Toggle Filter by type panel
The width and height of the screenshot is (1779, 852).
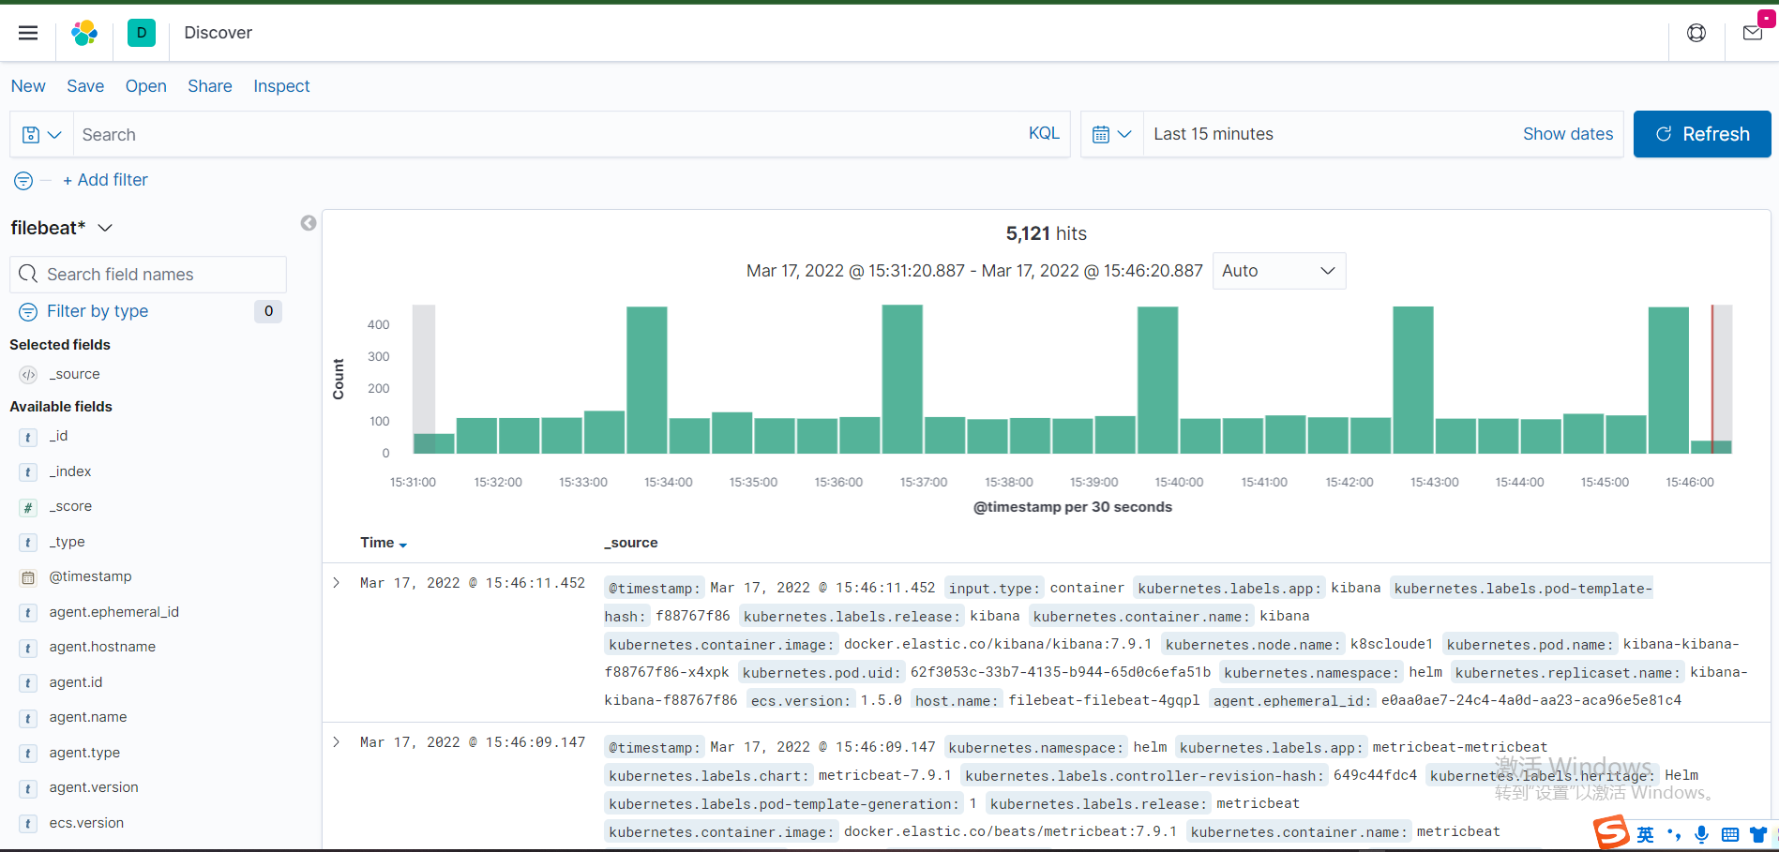point(98,311)
